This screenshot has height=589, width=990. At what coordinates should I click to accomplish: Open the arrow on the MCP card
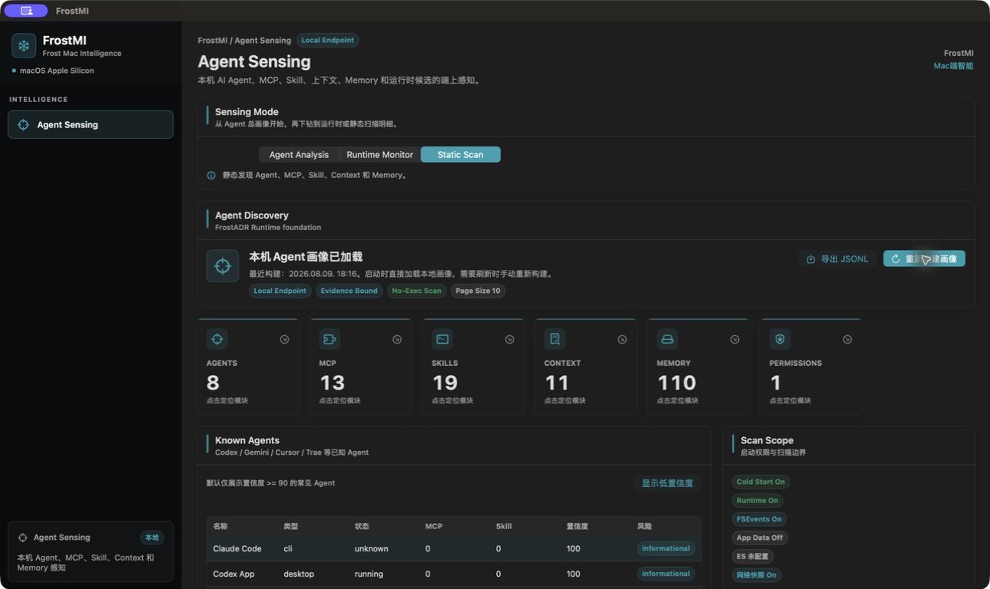[x=397, y=339]
